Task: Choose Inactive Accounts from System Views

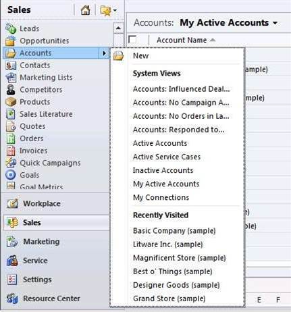Action: [163, 170]
